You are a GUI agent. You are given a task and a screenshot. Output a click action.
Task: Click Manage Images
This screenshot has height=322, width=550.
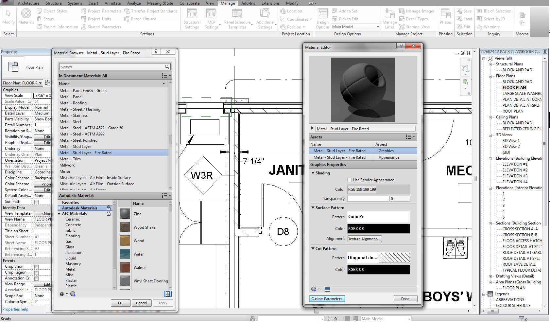(417, 11)
